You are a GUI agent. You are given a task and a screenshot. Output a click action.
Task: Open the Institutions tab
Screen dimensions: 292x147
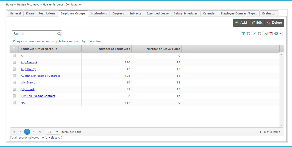99,13
